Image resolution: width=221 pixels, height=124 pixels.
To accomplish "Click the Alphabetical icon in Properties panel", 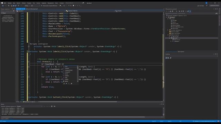I will (168, 58).
